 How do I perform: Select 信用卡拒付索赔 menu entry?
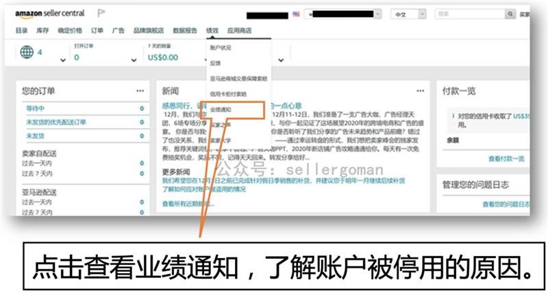(228, 94)
